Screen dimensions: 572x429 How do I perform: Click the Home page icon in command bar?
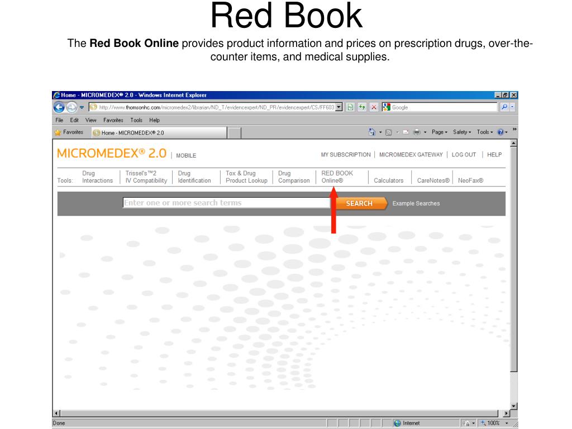tap(371, 132)
